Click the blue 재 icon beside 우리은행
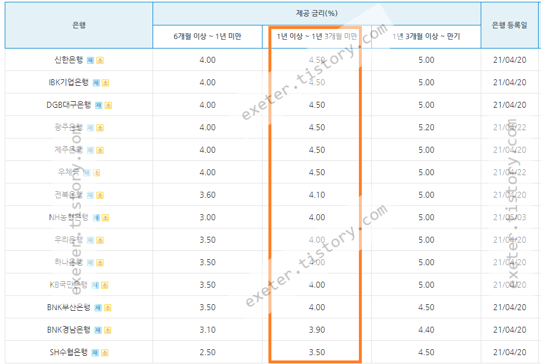The height and width of the screenshot is (364, 541). click(x=90, y=240)
